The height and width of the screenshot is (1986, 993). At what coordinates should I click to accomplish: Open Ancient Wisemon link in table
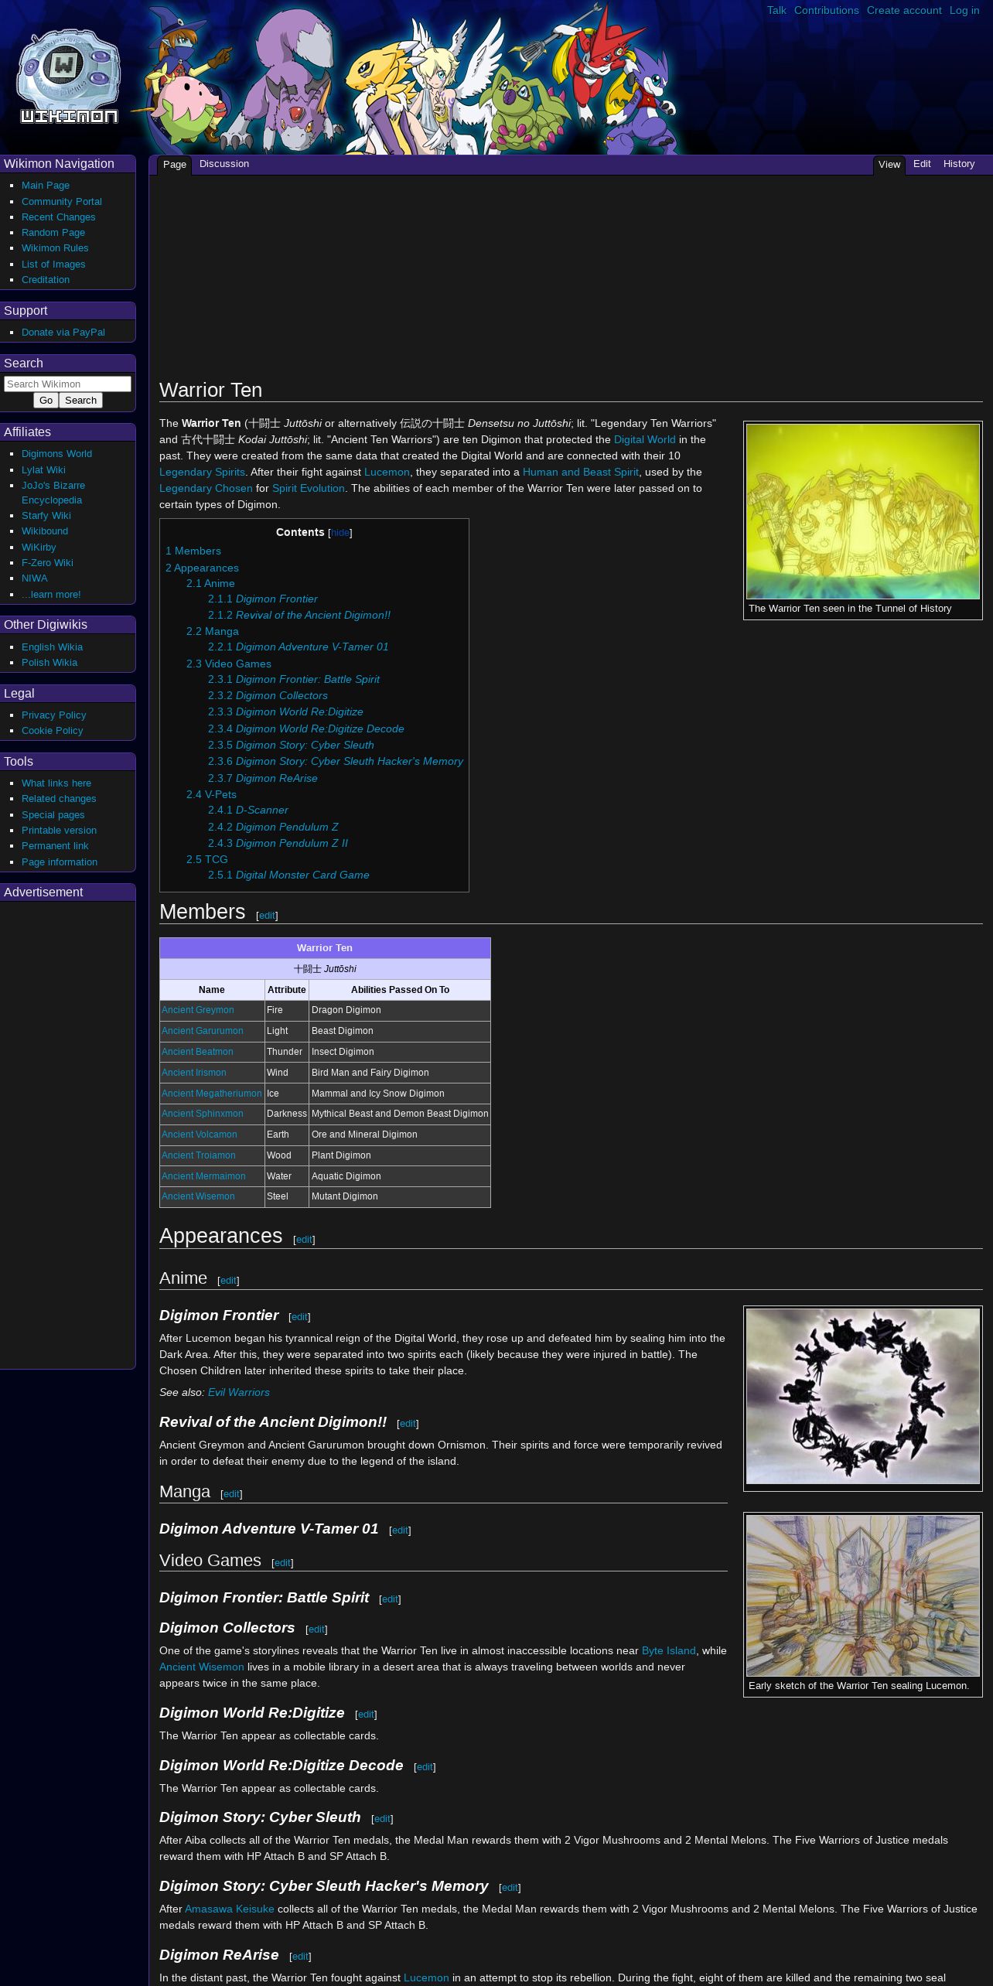[x=198, y=1196]
